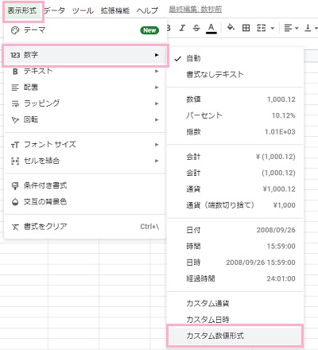
Task: Click the alternating colors droplet icon
Action: [x=15, y=202]
